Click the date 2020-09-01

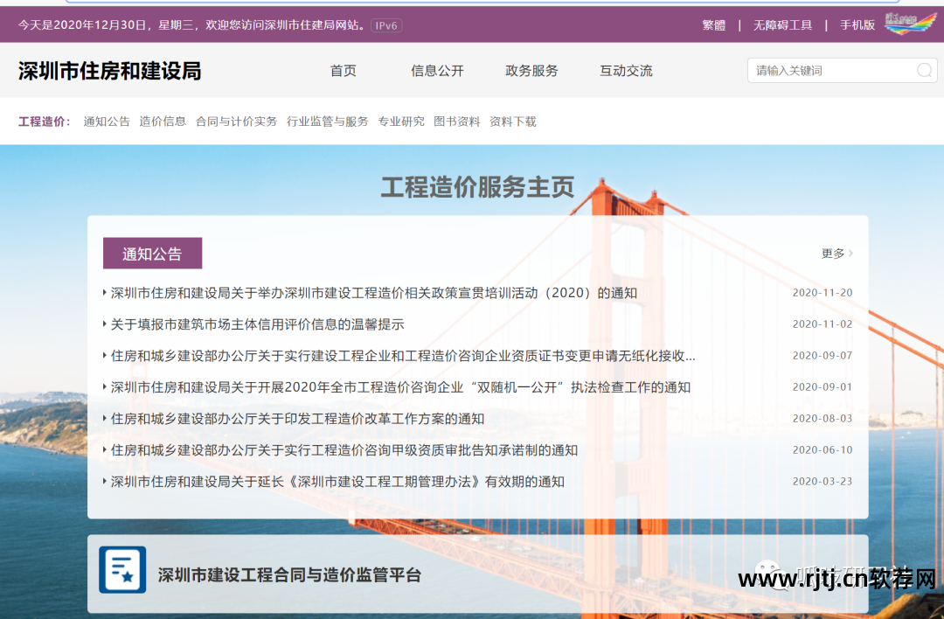coord(823,386)
